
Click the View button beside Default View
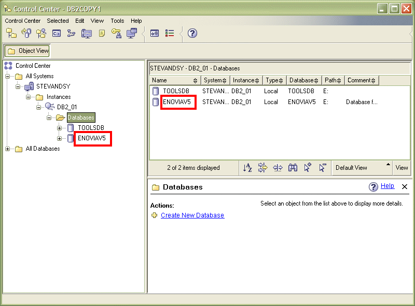tap(402, 168)
